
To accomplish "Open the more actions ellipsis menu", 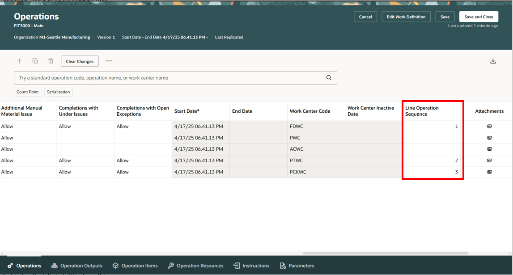I will click(109, 61).
